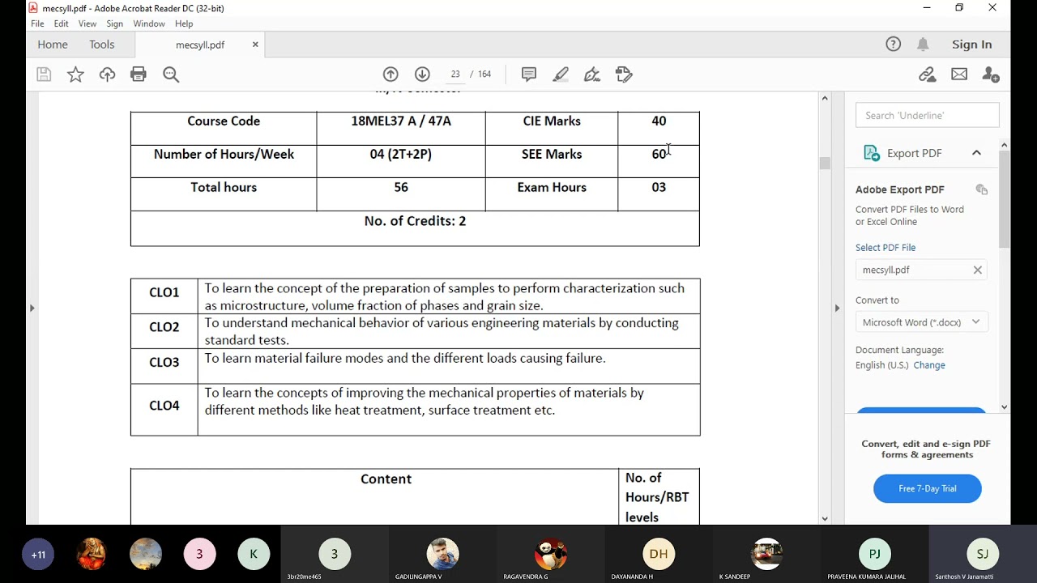Open Help question mark icon
1037x583 pixels.
(x=894, y=45)
